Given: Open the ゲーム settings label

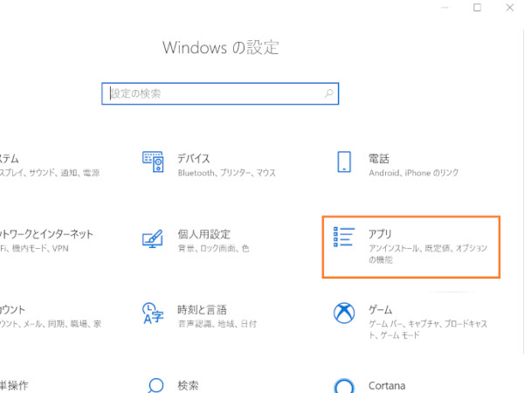Looking at the screenshot, I should click(x=380, y=310).
